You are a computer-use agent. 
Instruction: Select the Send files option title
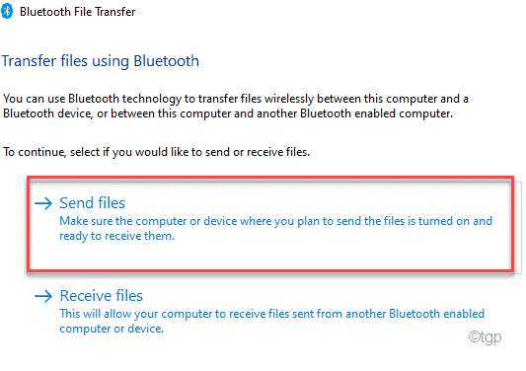pos(92,203)
